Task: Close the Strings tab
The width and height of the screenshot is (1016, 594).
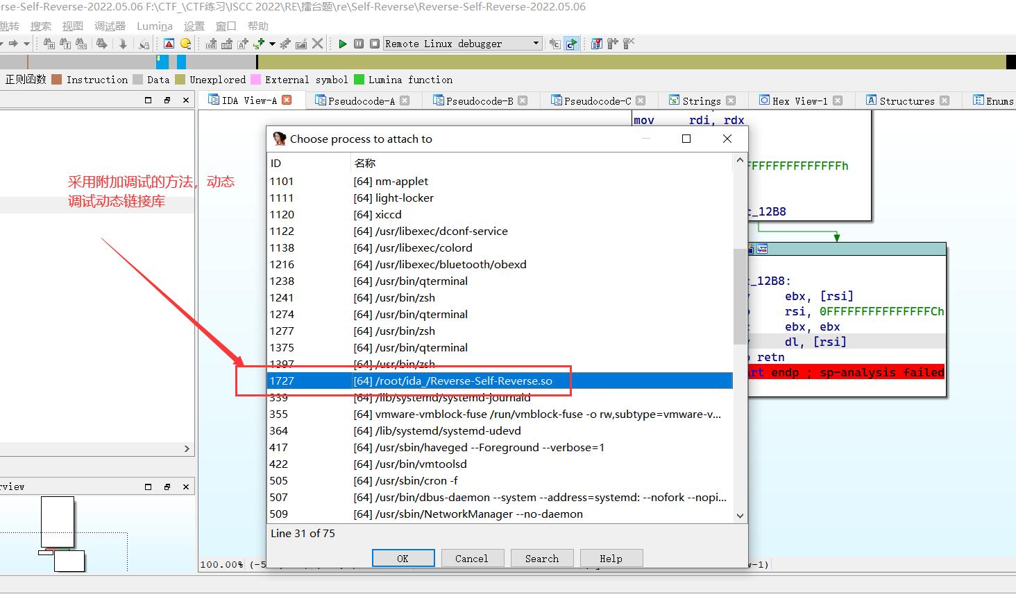Action: [x=731, y=101]
